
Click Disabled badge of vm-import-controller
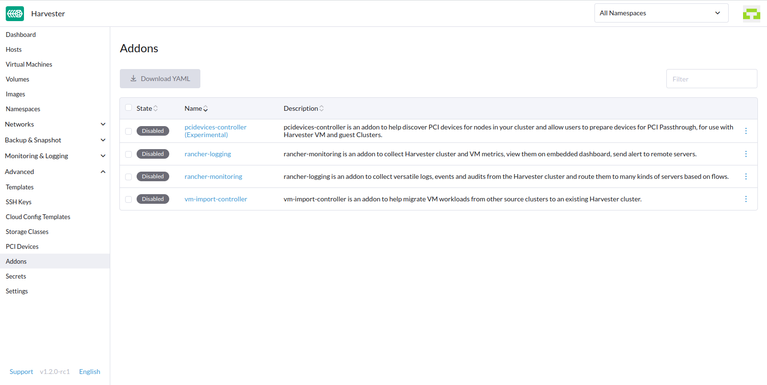[153, 199]
